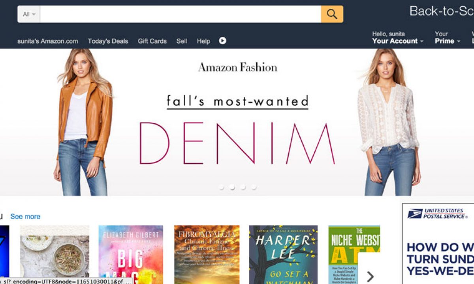Open the Gift Cards menu item

coord(152,41)
